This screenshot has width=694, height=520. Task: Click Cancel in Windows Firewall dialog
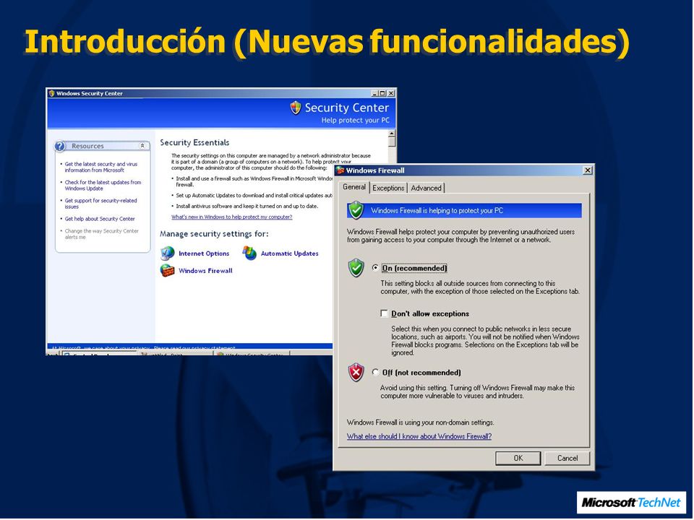[567, 458]
